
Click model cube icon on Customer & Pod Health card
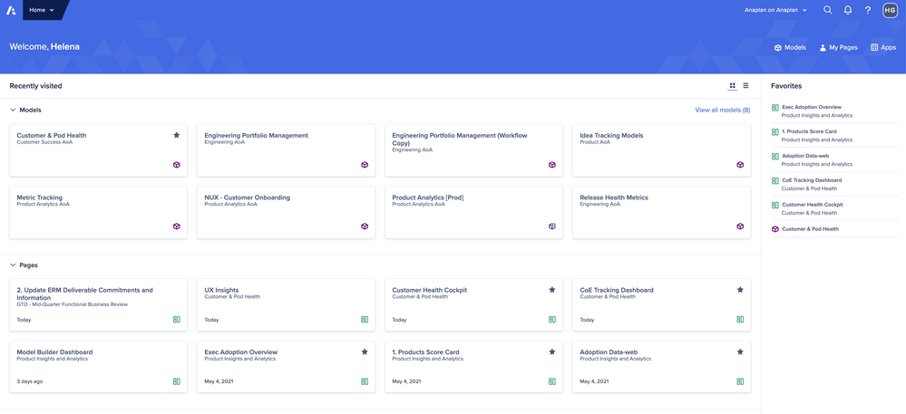(177, 165)
